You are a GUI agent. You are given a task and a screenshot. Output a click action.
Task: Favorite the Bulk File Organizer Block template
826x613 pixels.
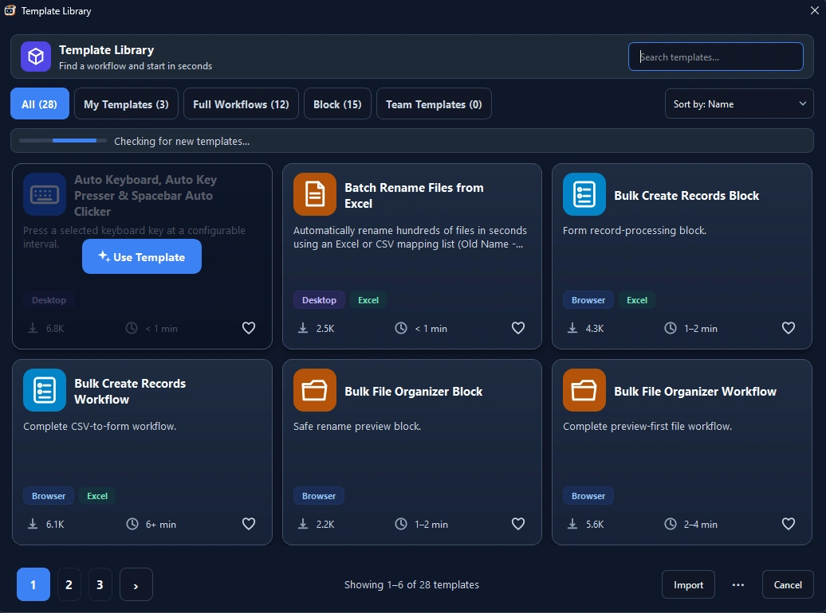518,524
